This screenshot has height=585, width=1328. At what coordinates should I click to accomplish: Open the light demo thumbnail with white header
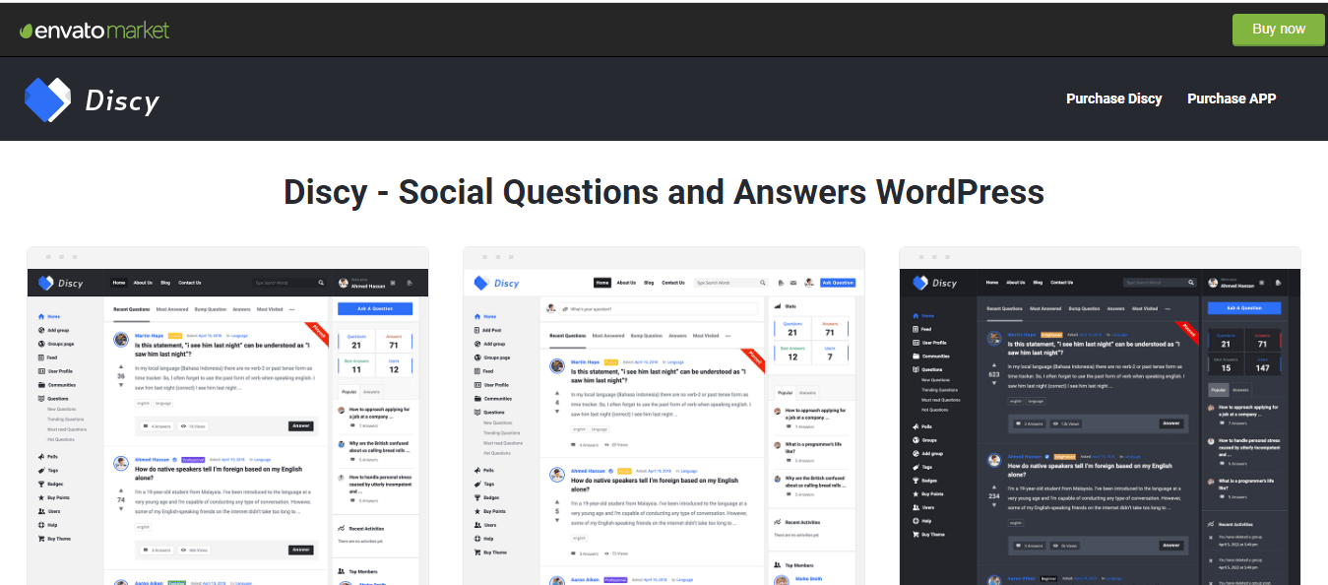pyautogui.click(x=664, y=416)
